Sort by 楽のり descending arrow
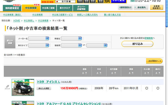Viewport: 168px width, 105px height. pos(159,73)
